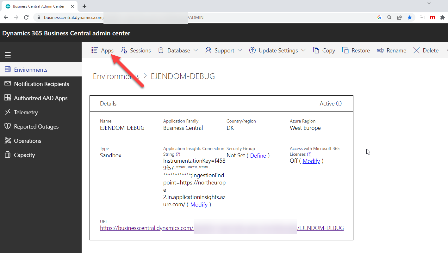448x253 pixels.
Task: Click the tab search chevron
Action: (x=429, y=3)
